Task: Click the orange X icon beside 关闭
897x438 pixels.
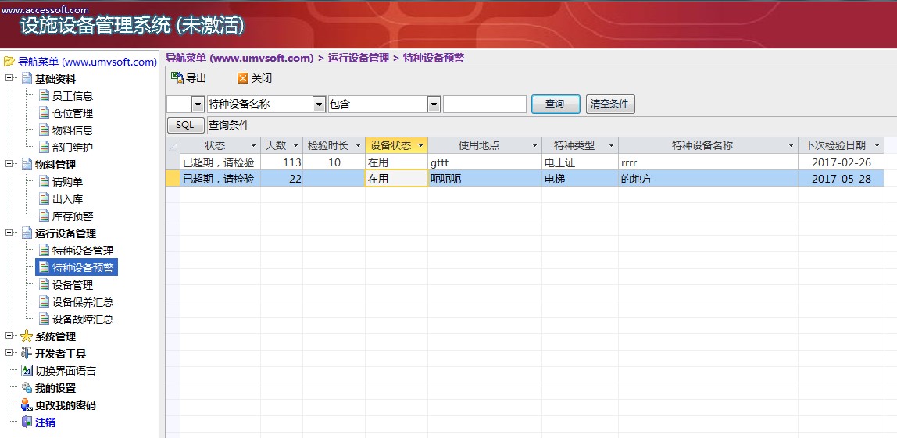Action: (x=243, y=78)
